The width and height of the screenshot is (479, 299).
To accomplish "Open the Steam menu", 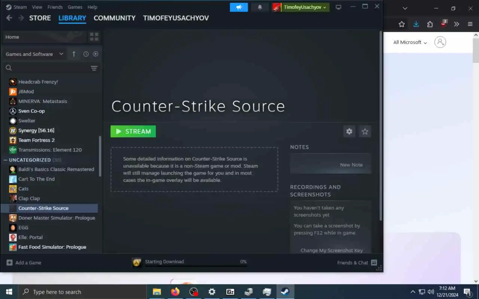I will [16, 7].
